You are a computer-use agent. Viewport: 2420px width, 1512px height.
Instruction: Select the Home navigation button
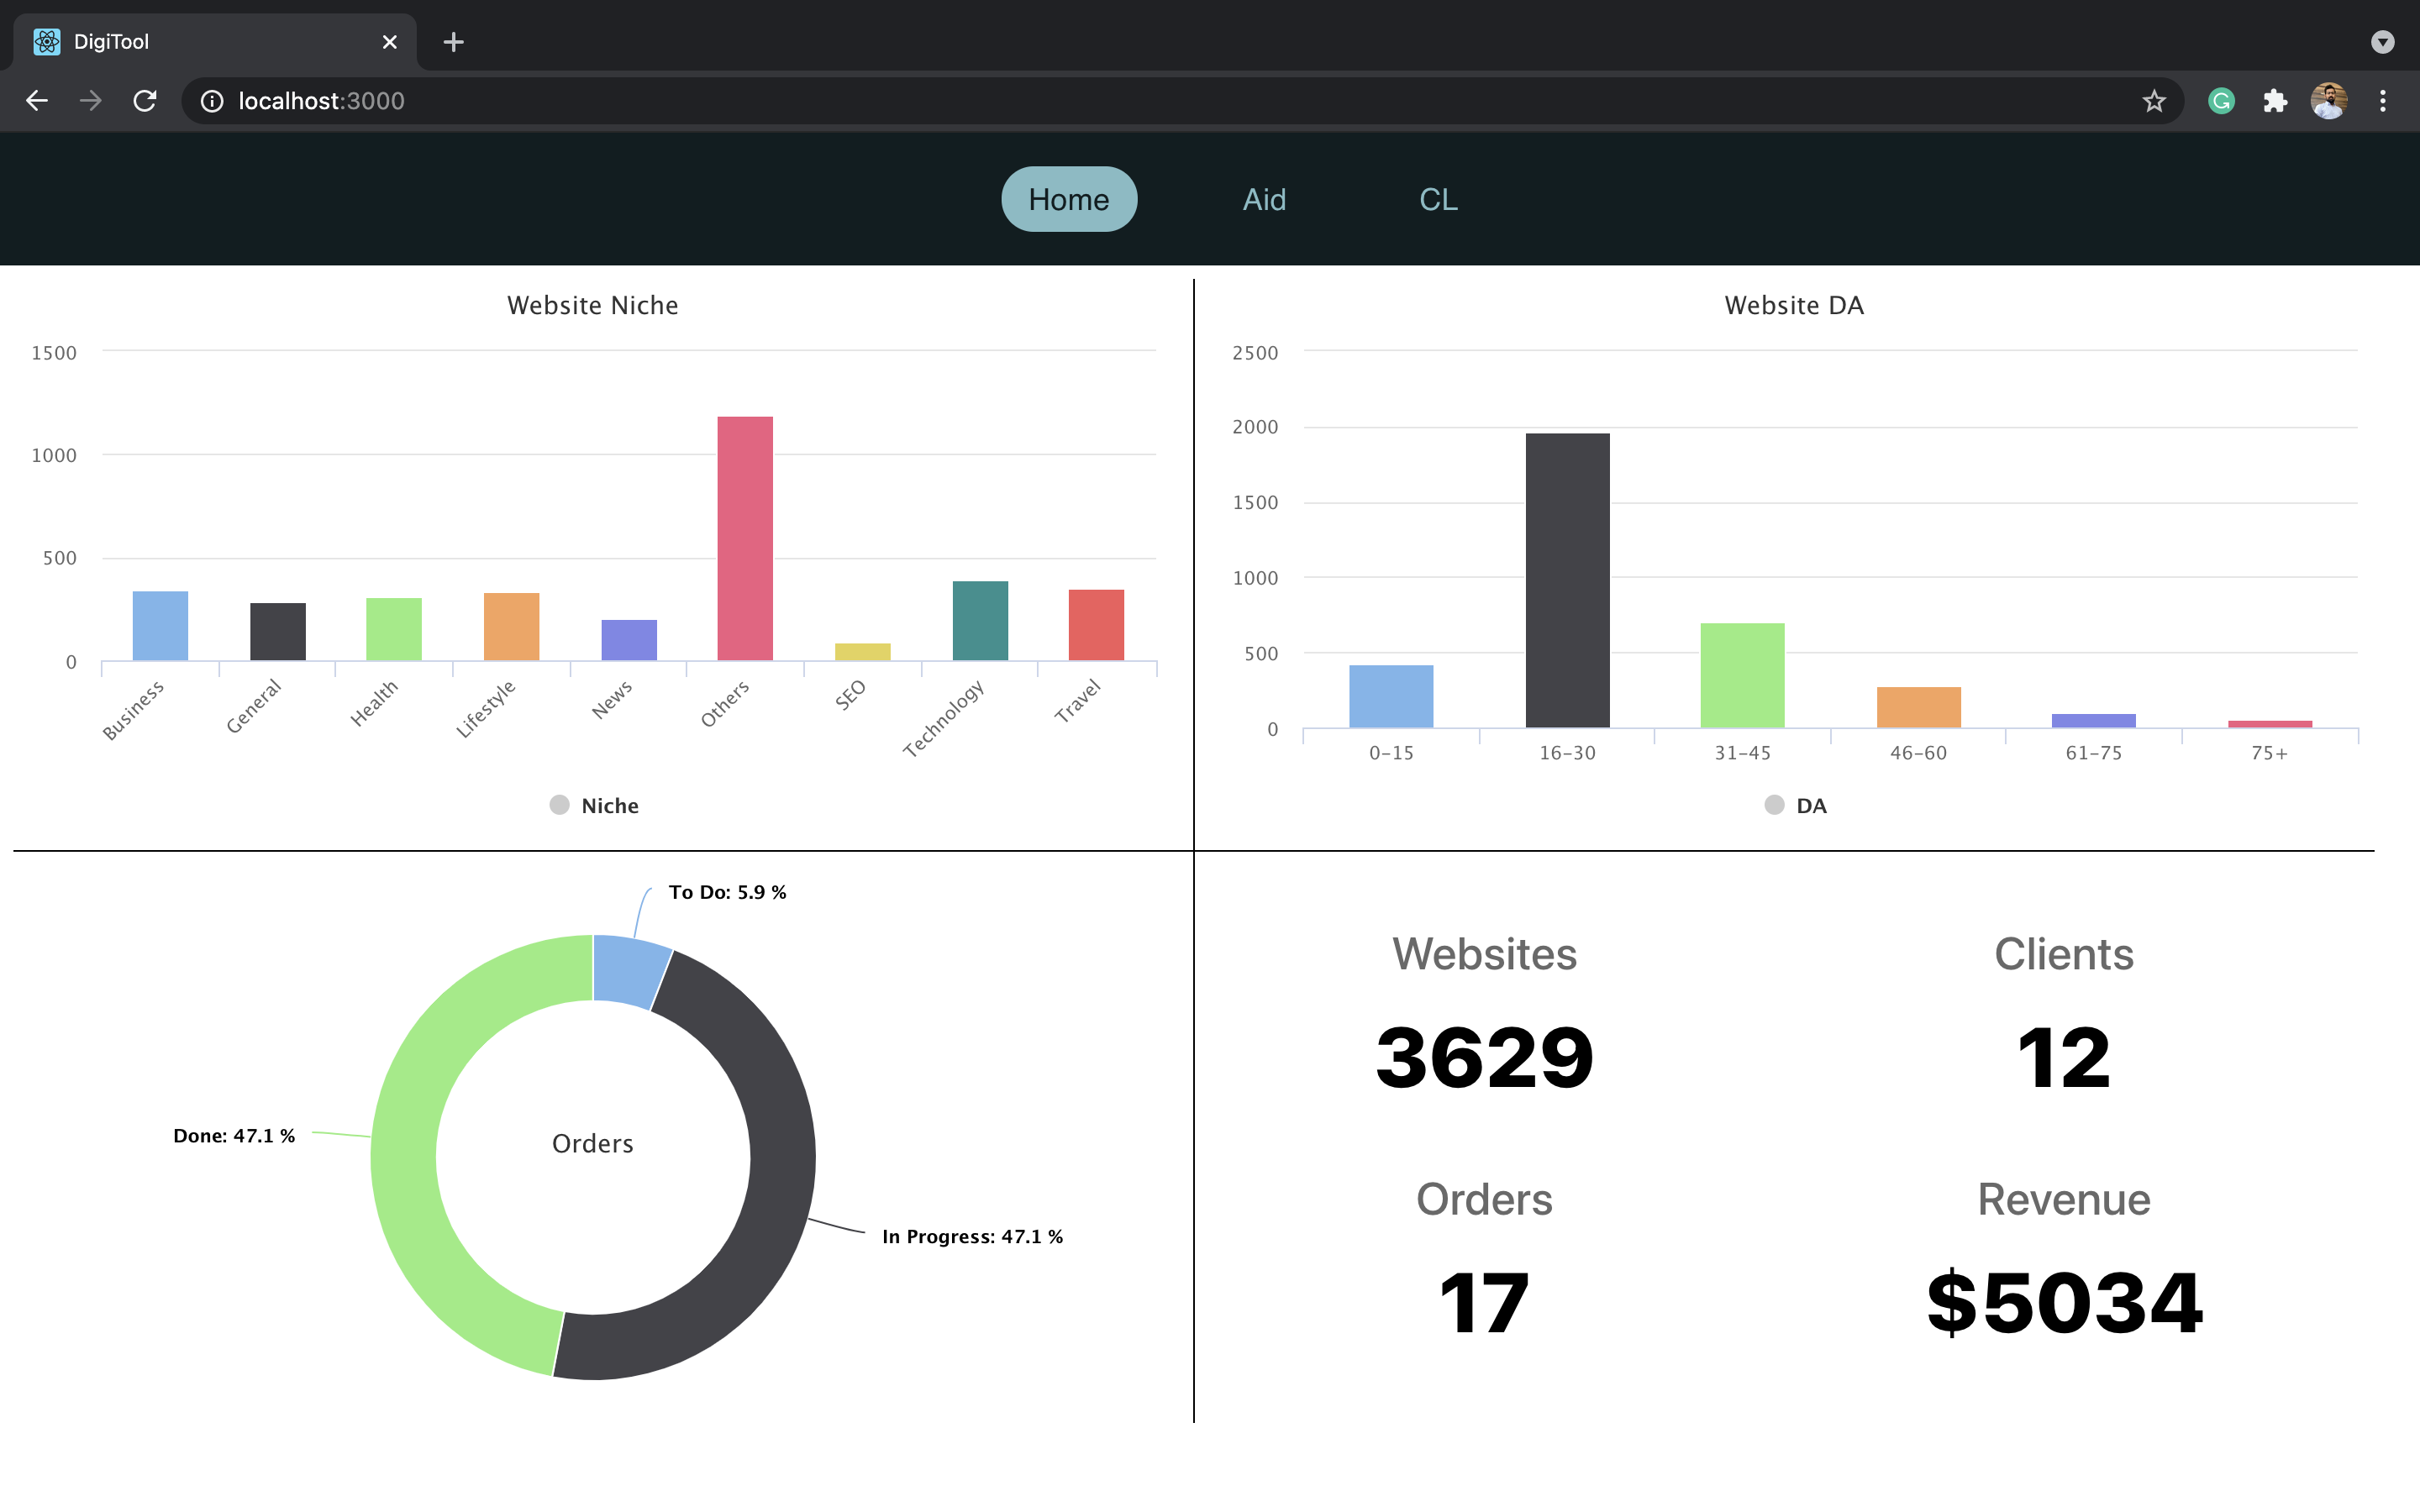[x=1069, y=199]
